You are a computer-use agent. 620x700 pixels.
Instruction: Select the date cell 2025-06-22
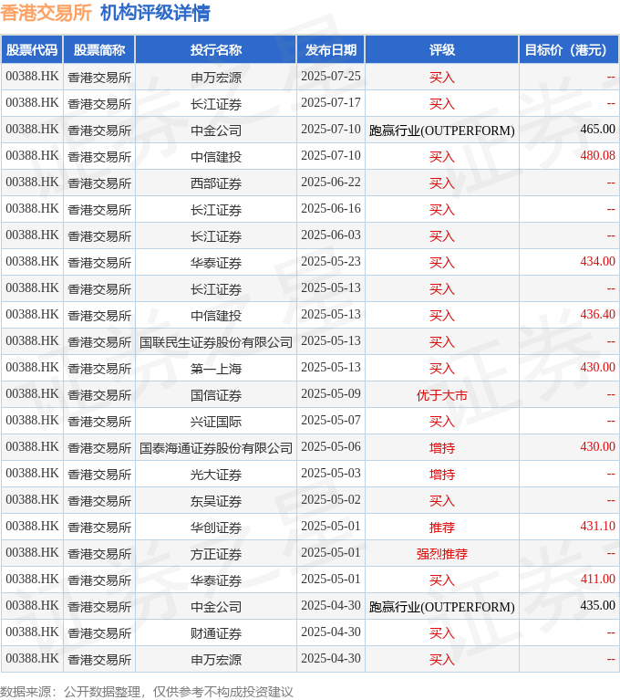[331, 183]
